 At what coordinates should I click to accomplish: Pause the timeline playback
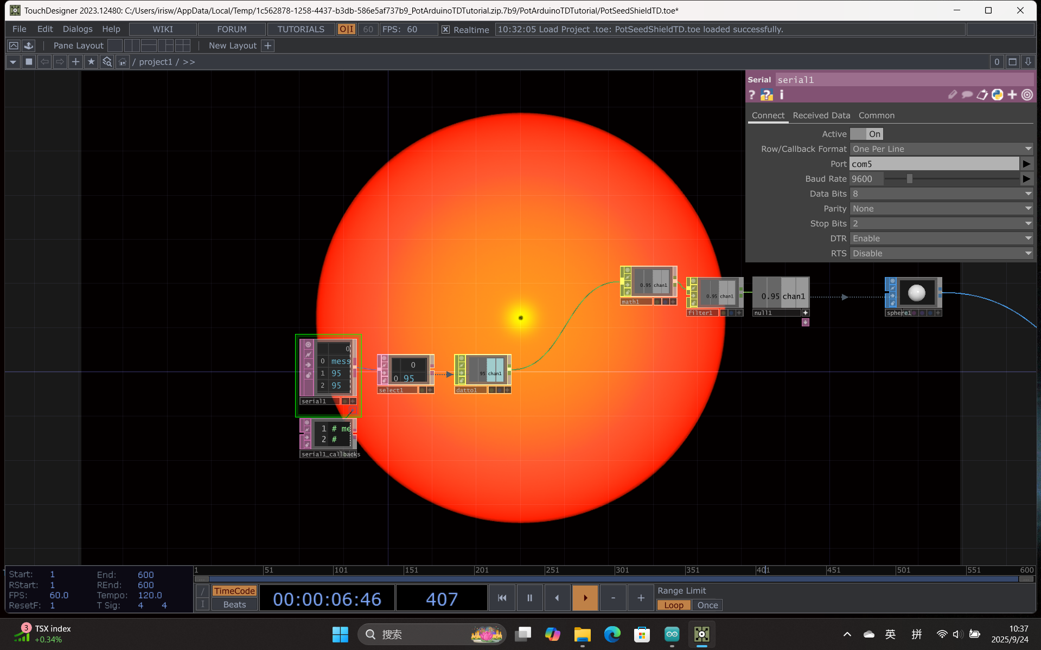(529, 598)
